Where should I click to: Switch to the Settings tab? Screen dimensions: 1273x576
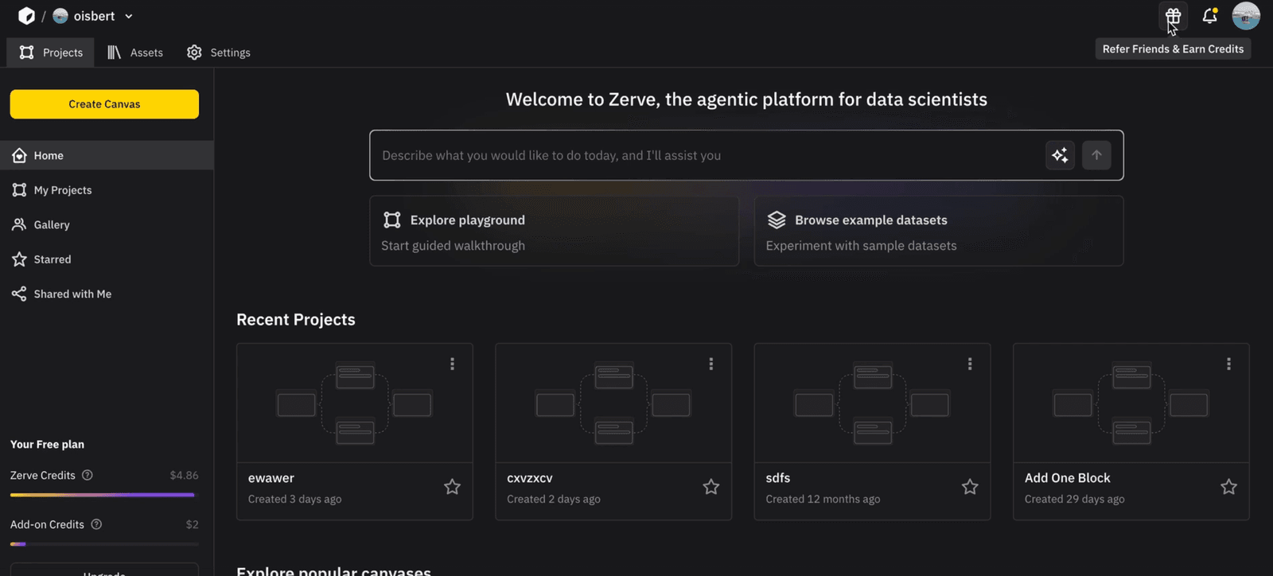tap(219, 53)
